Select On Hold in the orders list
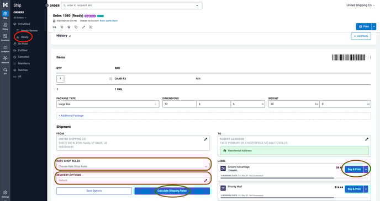 pos(23,44)
